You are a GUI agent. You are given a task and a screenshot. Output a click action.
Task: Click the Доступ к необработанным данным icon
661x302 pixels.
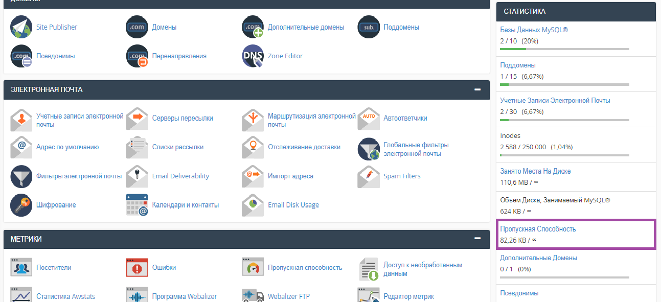tap(369, 269)
